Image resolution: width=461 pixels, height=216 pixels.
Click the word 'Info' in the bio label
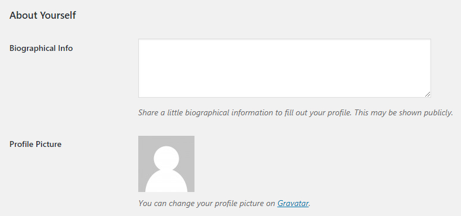coord(65,48)
